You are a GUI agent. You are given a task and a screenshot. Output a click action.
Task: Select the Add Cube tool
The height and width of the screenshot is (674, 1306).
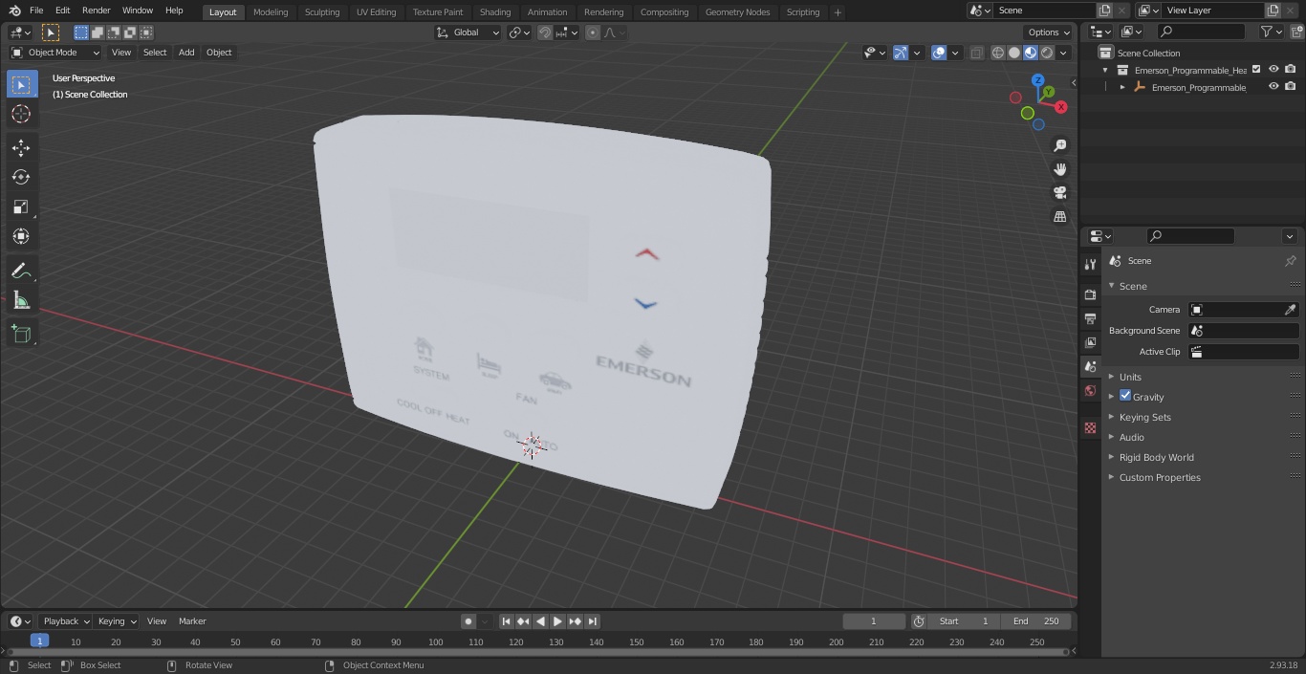pos(21,334)
